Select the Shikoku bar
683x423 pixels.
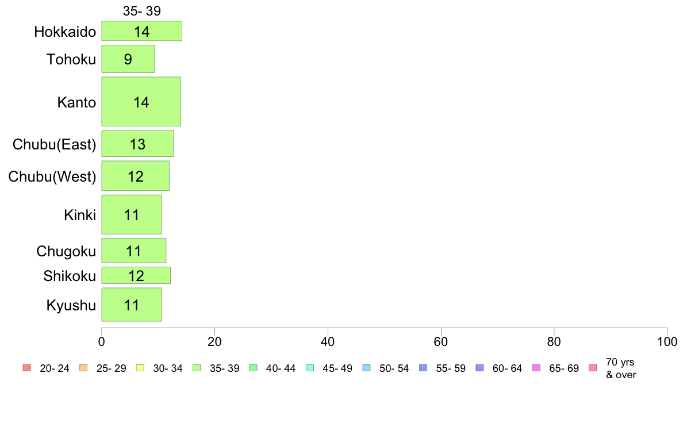pos(136,275)
